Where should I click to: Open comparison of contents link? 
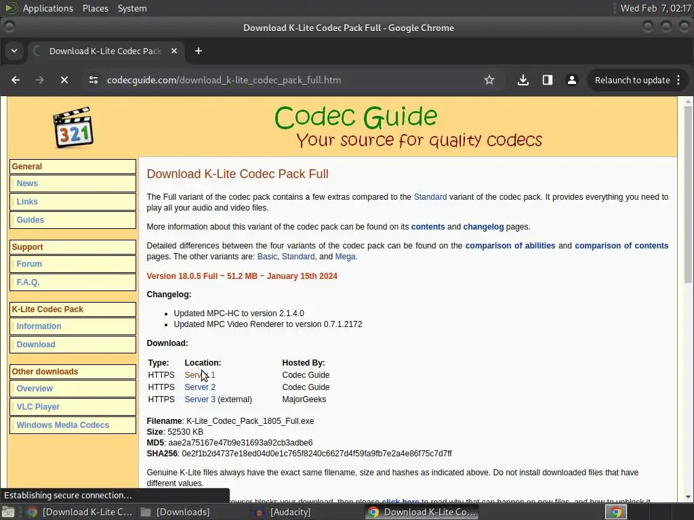tap(621, 246)
